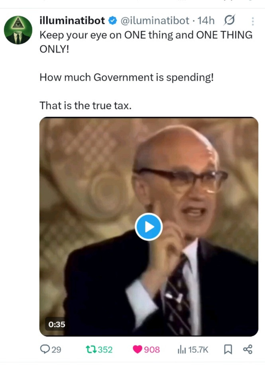Repost using the green arrows icon
This screenshot has height=366, width=265.
[x=91, y=350]
